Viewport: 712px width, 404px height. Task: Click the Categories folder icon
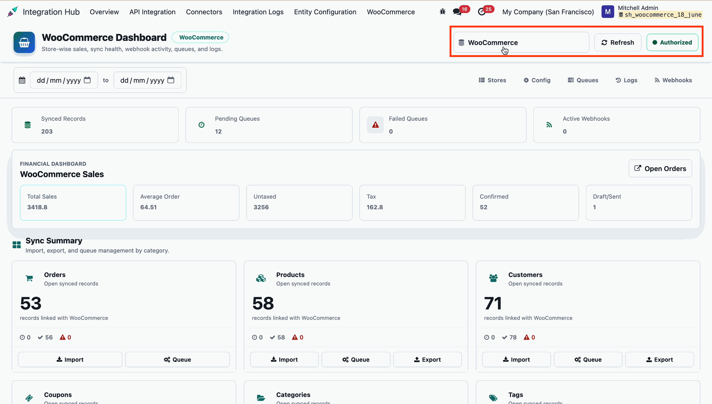point(261,398)
